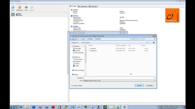Open Música library in navigation pane
Viewport: 195px width, 109px height.
77,64
